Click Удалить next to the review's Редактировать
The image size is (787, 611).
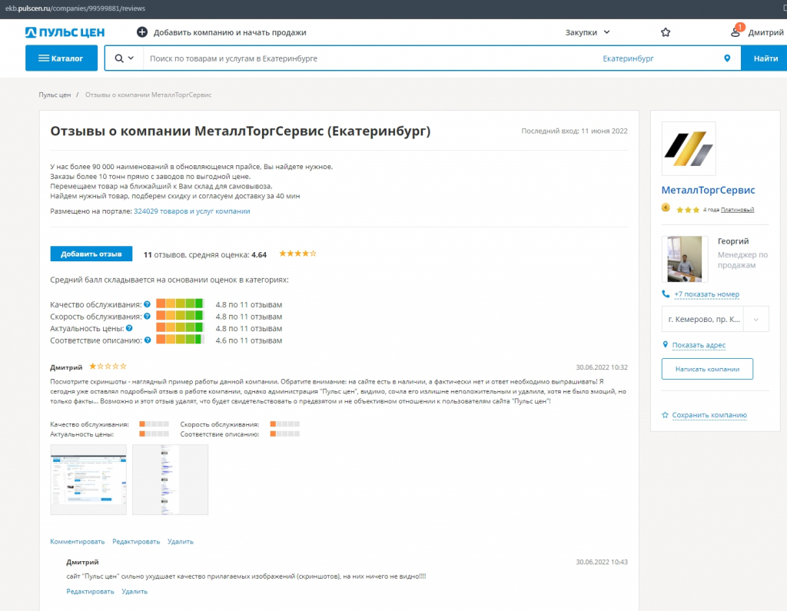click(x=180, y=542)
